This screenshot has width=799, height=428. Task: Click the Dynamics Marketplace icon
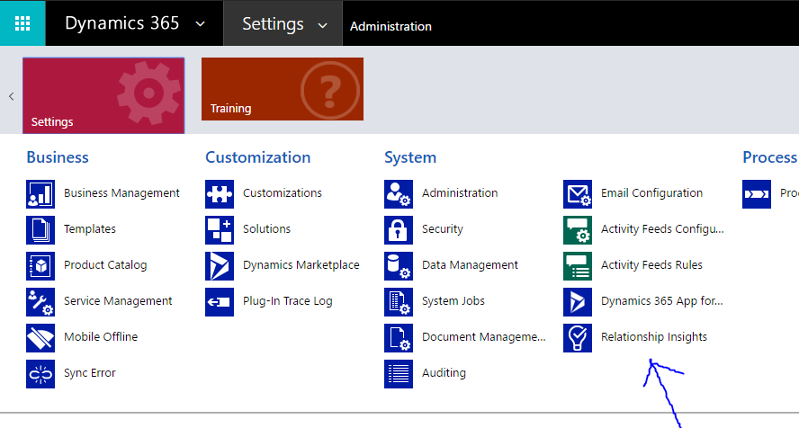(x=220, y=265)
